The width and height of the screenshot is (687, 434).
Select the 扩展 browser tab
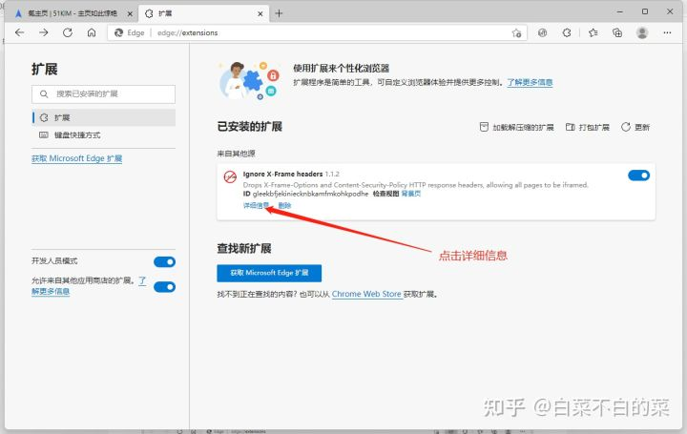(204, 13)
